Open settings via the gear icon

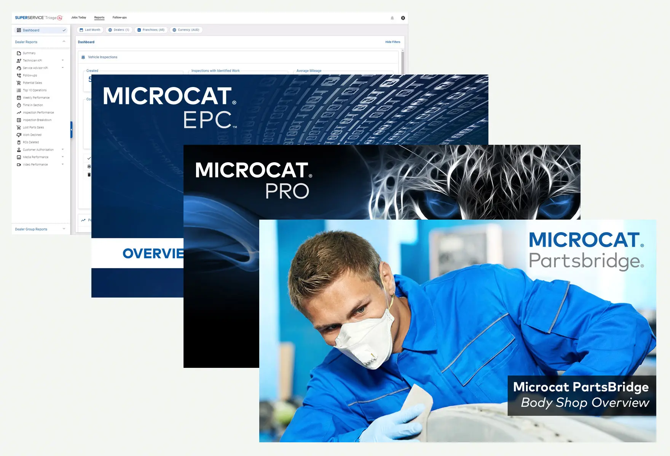[x=403, y=18]
